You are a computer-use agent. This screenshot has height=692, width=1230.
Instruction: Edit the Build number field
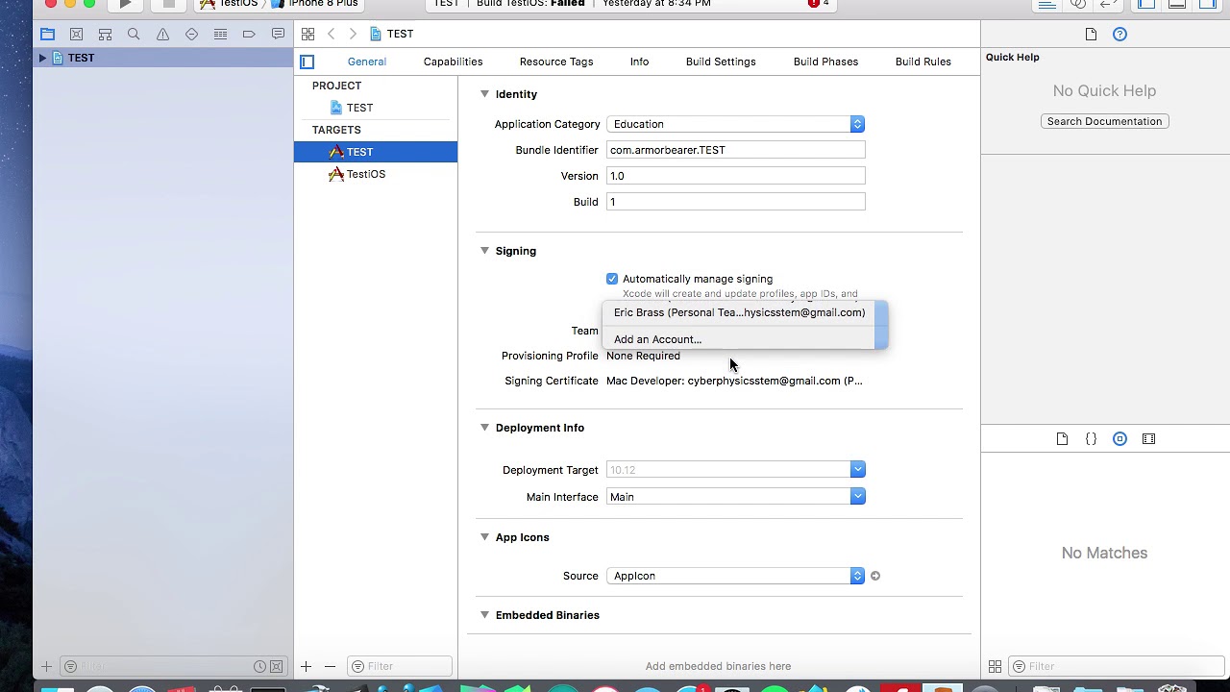(736, 202)
